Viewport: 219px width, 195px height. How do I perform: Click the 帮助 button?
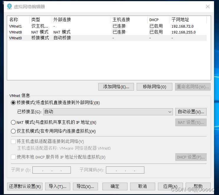(x=198, y=186)
